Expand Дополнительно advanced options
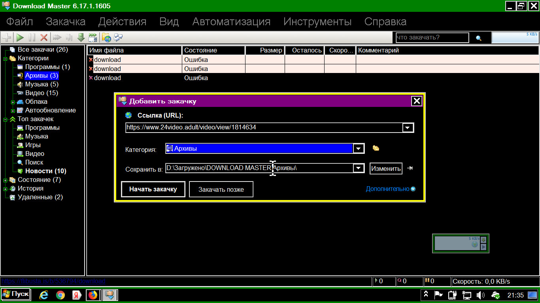 click(391, 189)
